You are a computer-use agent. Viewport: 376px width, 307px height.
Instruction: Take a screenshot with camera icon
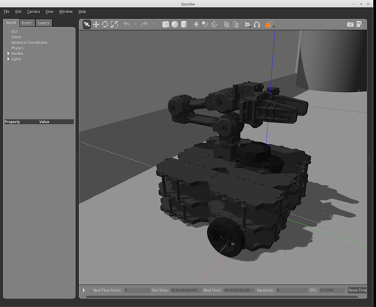[x=350, y=24]
